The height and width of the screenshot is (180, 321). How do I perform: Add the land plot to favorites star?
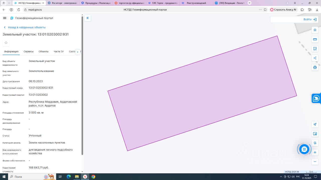click(x=6, y=43)
